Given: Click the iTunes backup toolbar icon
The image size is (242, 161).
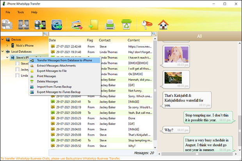Looking at the screenshot, I should tap(57, 24).
